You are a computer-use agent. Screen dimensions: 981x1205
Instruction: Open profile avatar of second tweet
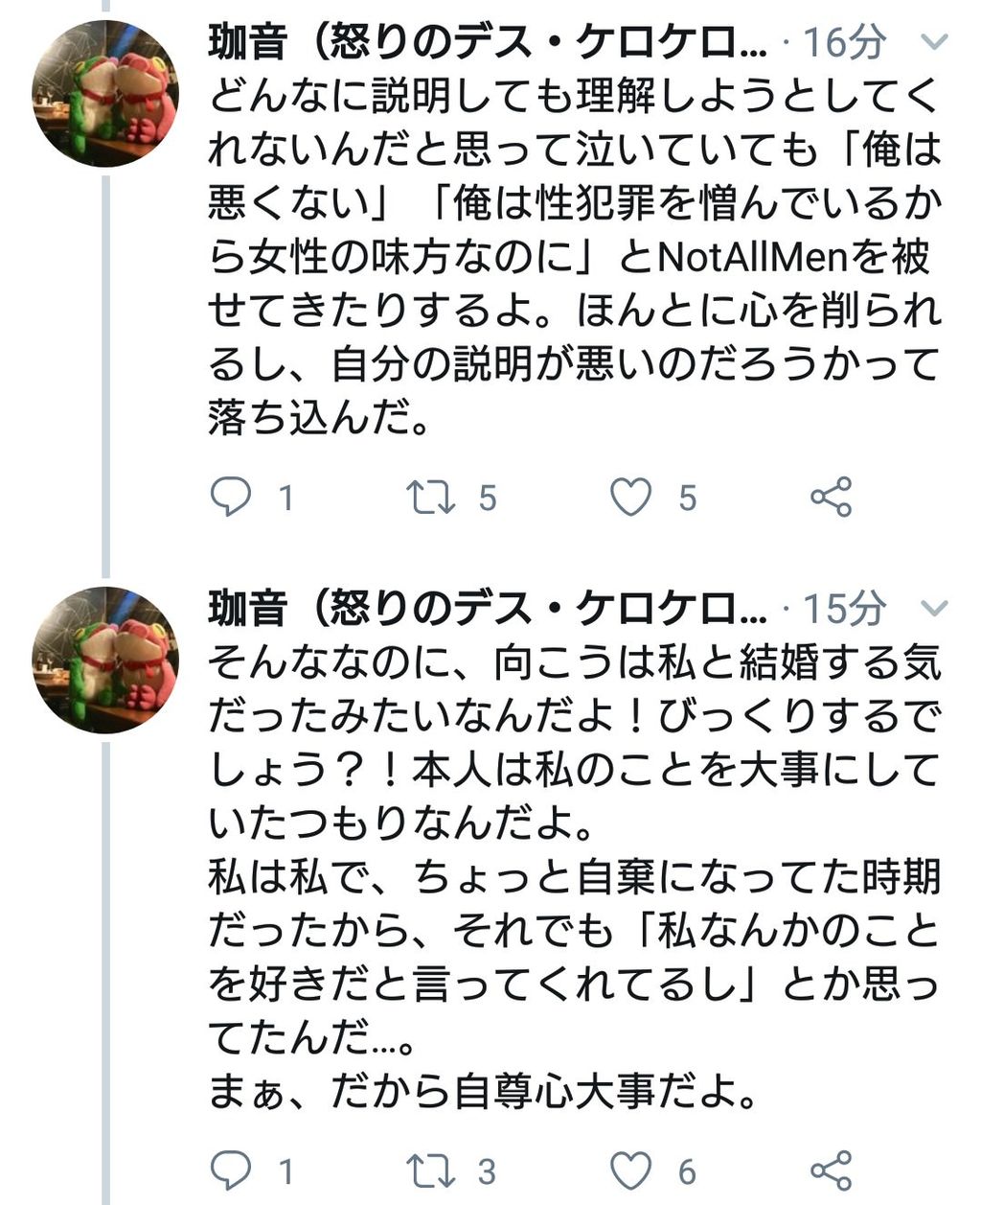click(x=105, y=660)
